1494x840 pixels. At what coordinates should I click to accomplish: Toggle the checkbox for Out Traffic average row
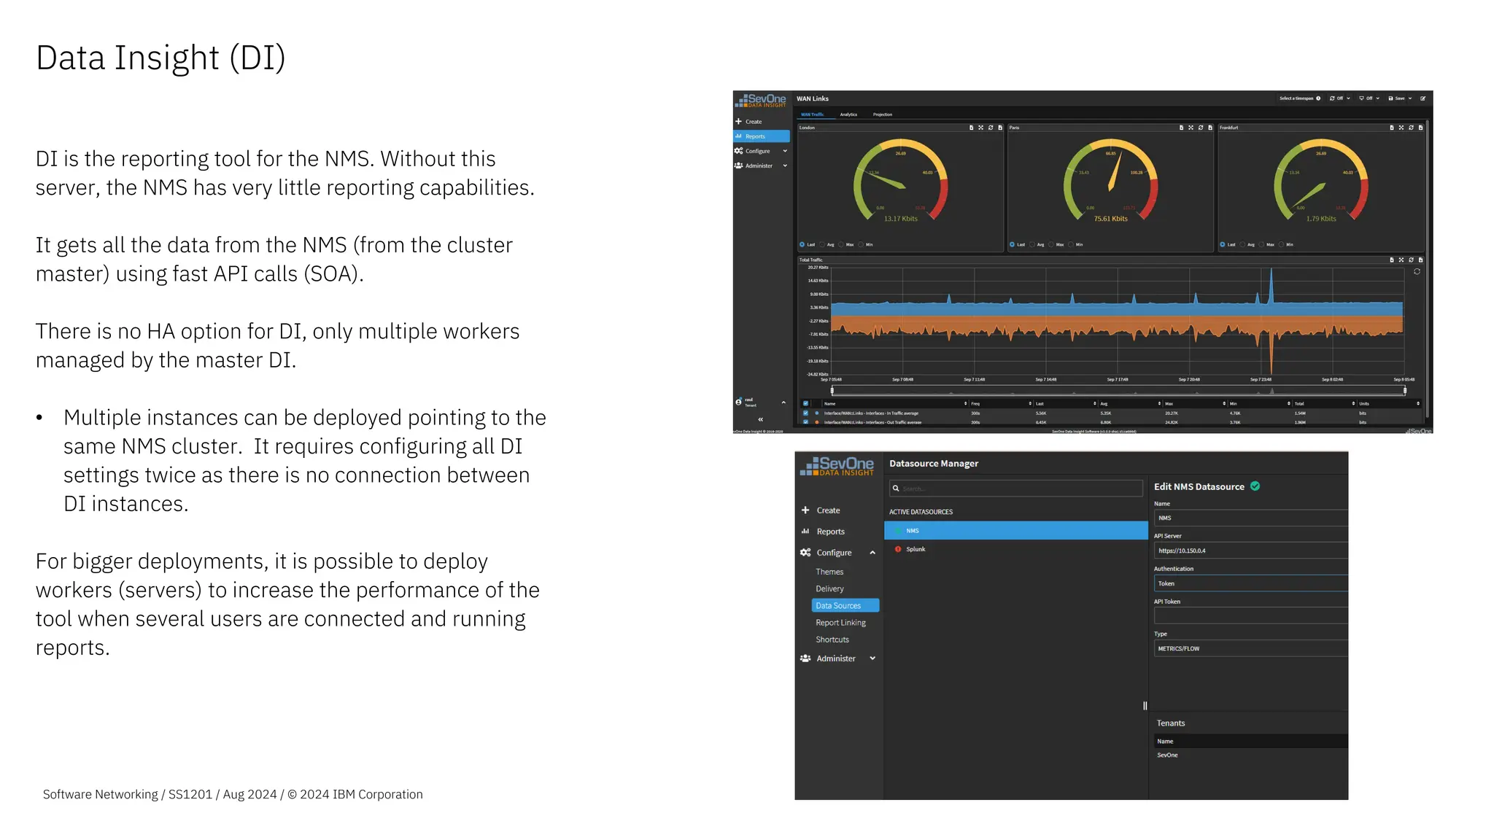click(x=805, y=421)
